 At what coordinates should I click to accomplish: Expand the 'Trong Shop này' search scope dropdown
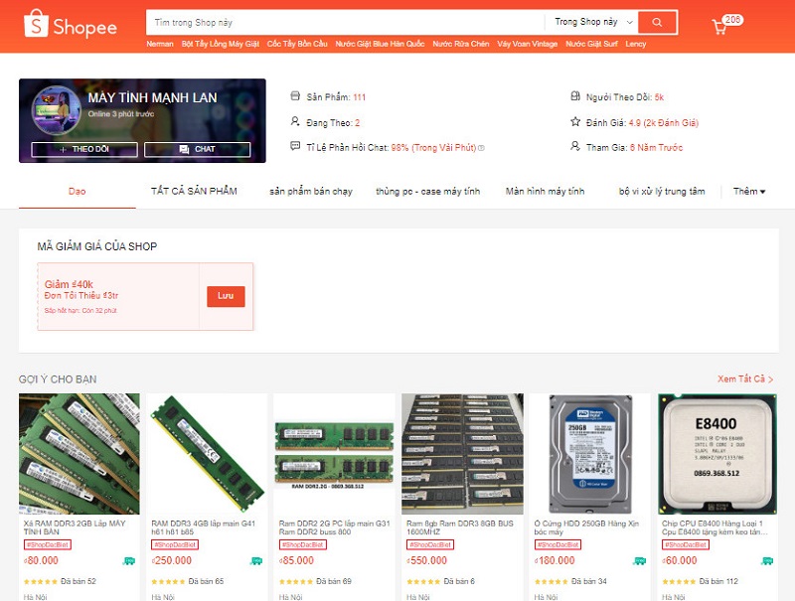[591, 22]
